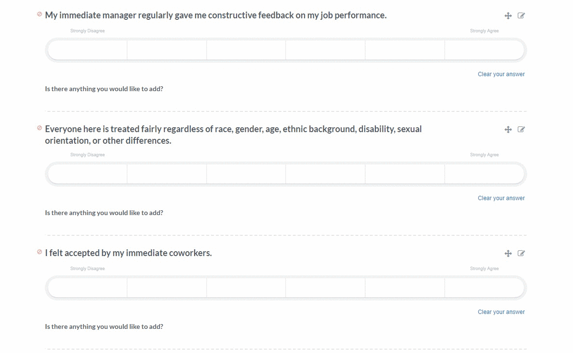The image size is (573, 353).
Task: Click red not-required icon beside treated fairly question
Action: [x=40, y=128]
